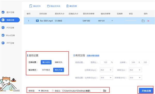Expand the 480*320 output resolution dropdown
This screenshot has width=155, height=94.
[x=112, y=21]
